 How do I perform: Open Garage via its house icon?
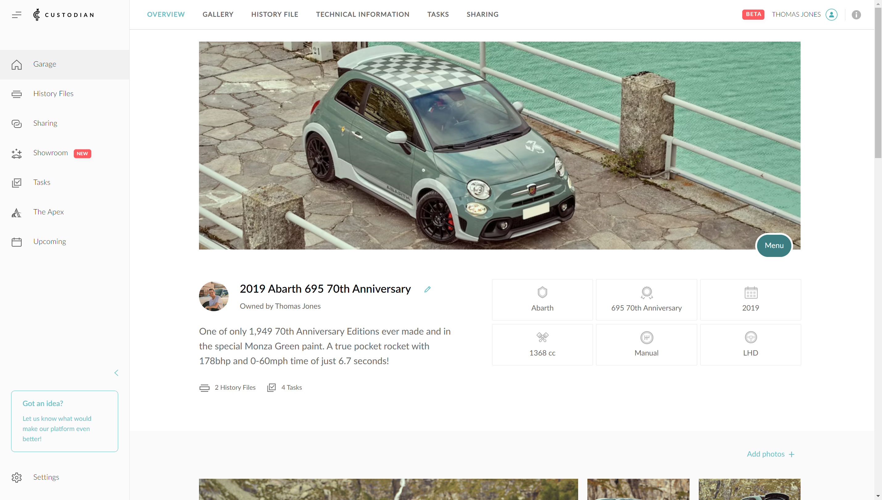[x=17, y=65]
